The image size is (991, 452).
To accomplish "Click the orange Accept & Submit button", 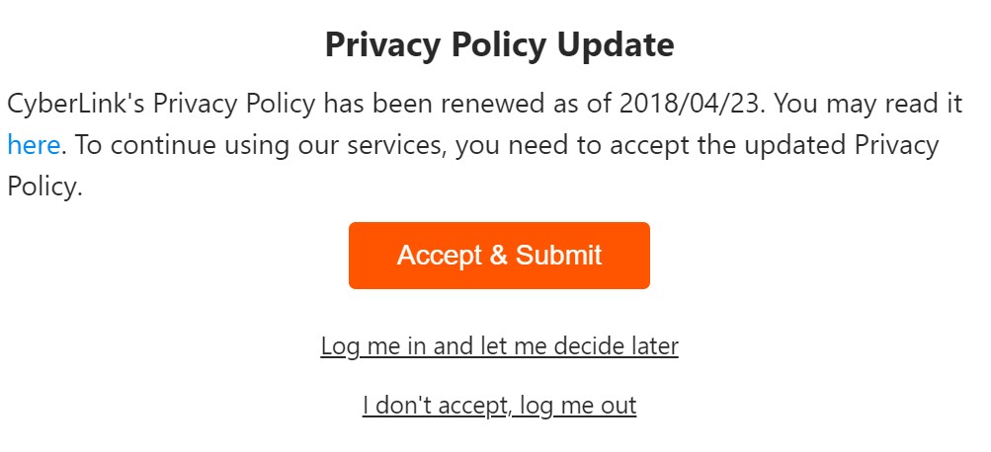I will [499, 256].
